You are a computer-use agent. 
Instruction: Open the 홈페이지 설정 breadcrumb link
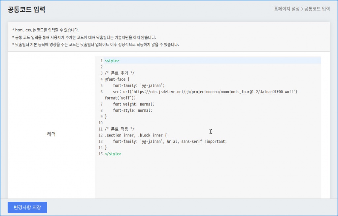click(287, 9)
